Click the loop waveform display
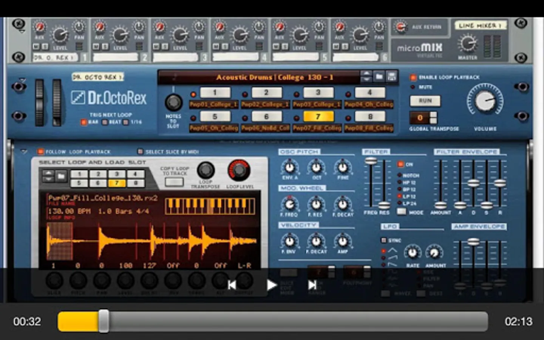 coord(151,241)
